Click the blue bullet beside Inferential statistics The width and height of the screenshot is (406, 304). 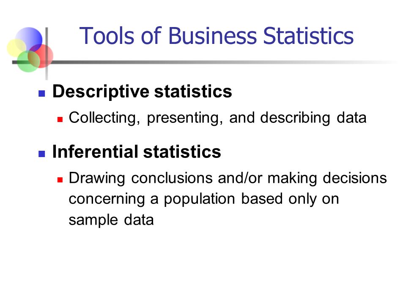[42, 154]
